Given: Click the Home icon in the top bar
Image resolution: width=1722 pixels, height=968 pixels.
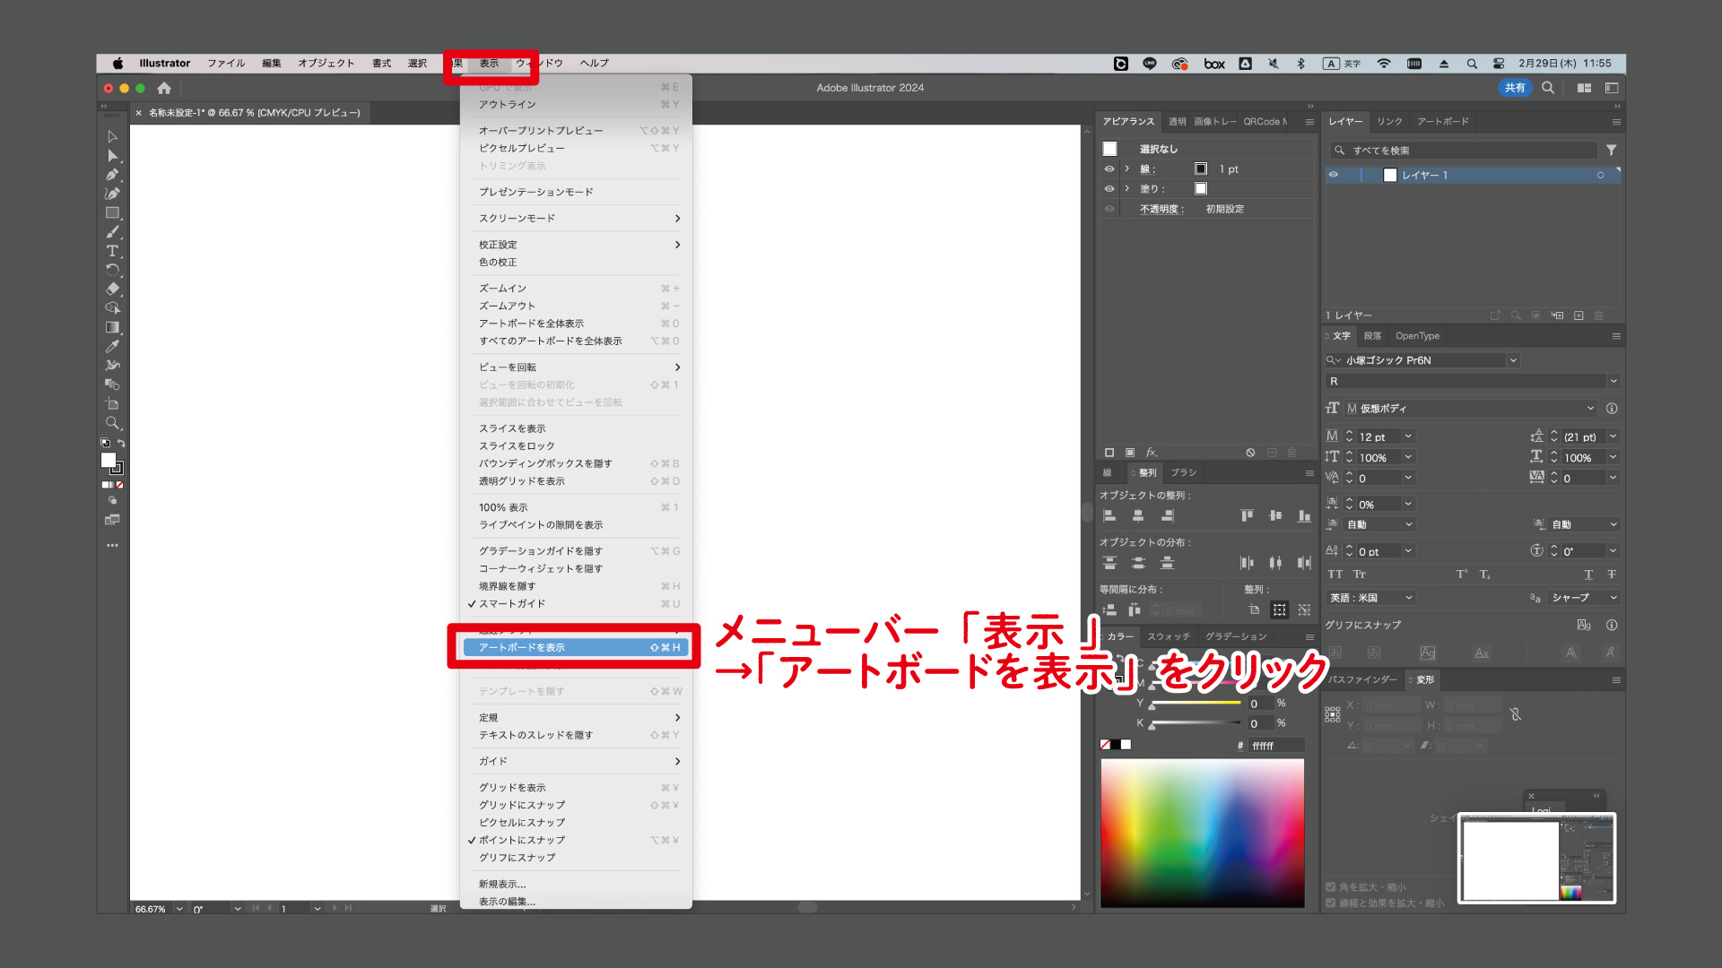Looking at the screenshot, I should click(164, 88).
